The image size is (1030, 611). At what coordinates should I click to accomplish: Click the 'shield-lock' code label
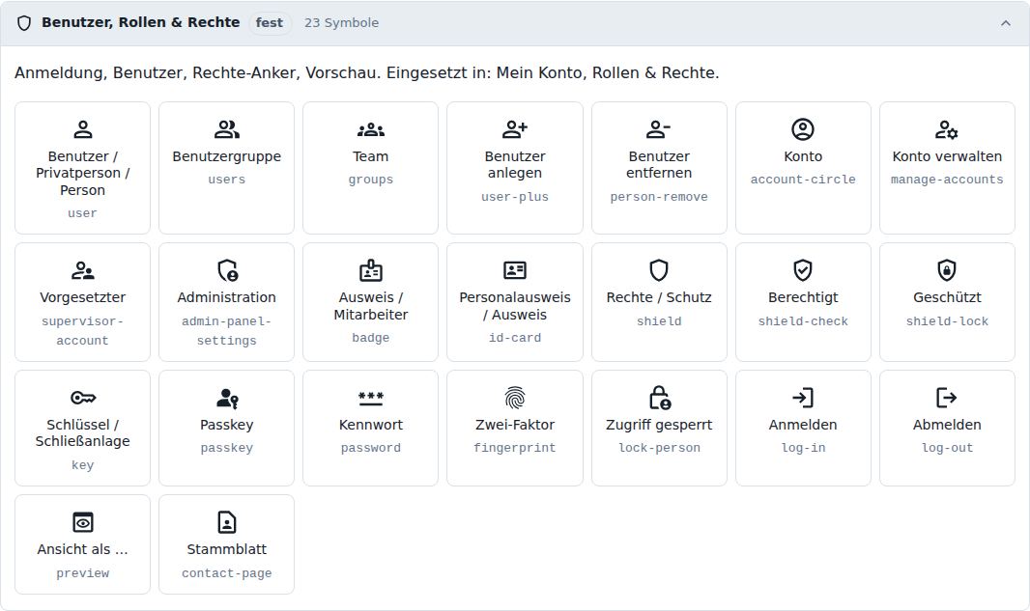point(947,320)
